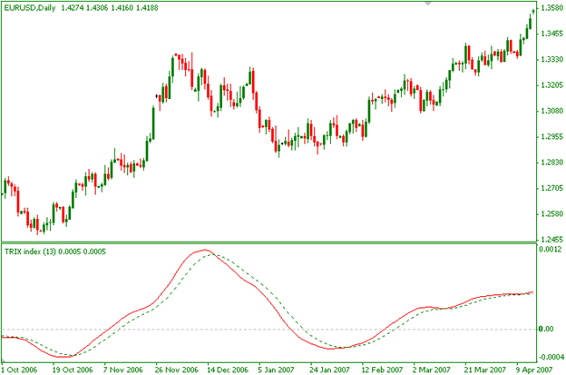Screen dimensions: 566x375
Task: Click the 0.00 zero scale label
Action: [x=545, y=329]
